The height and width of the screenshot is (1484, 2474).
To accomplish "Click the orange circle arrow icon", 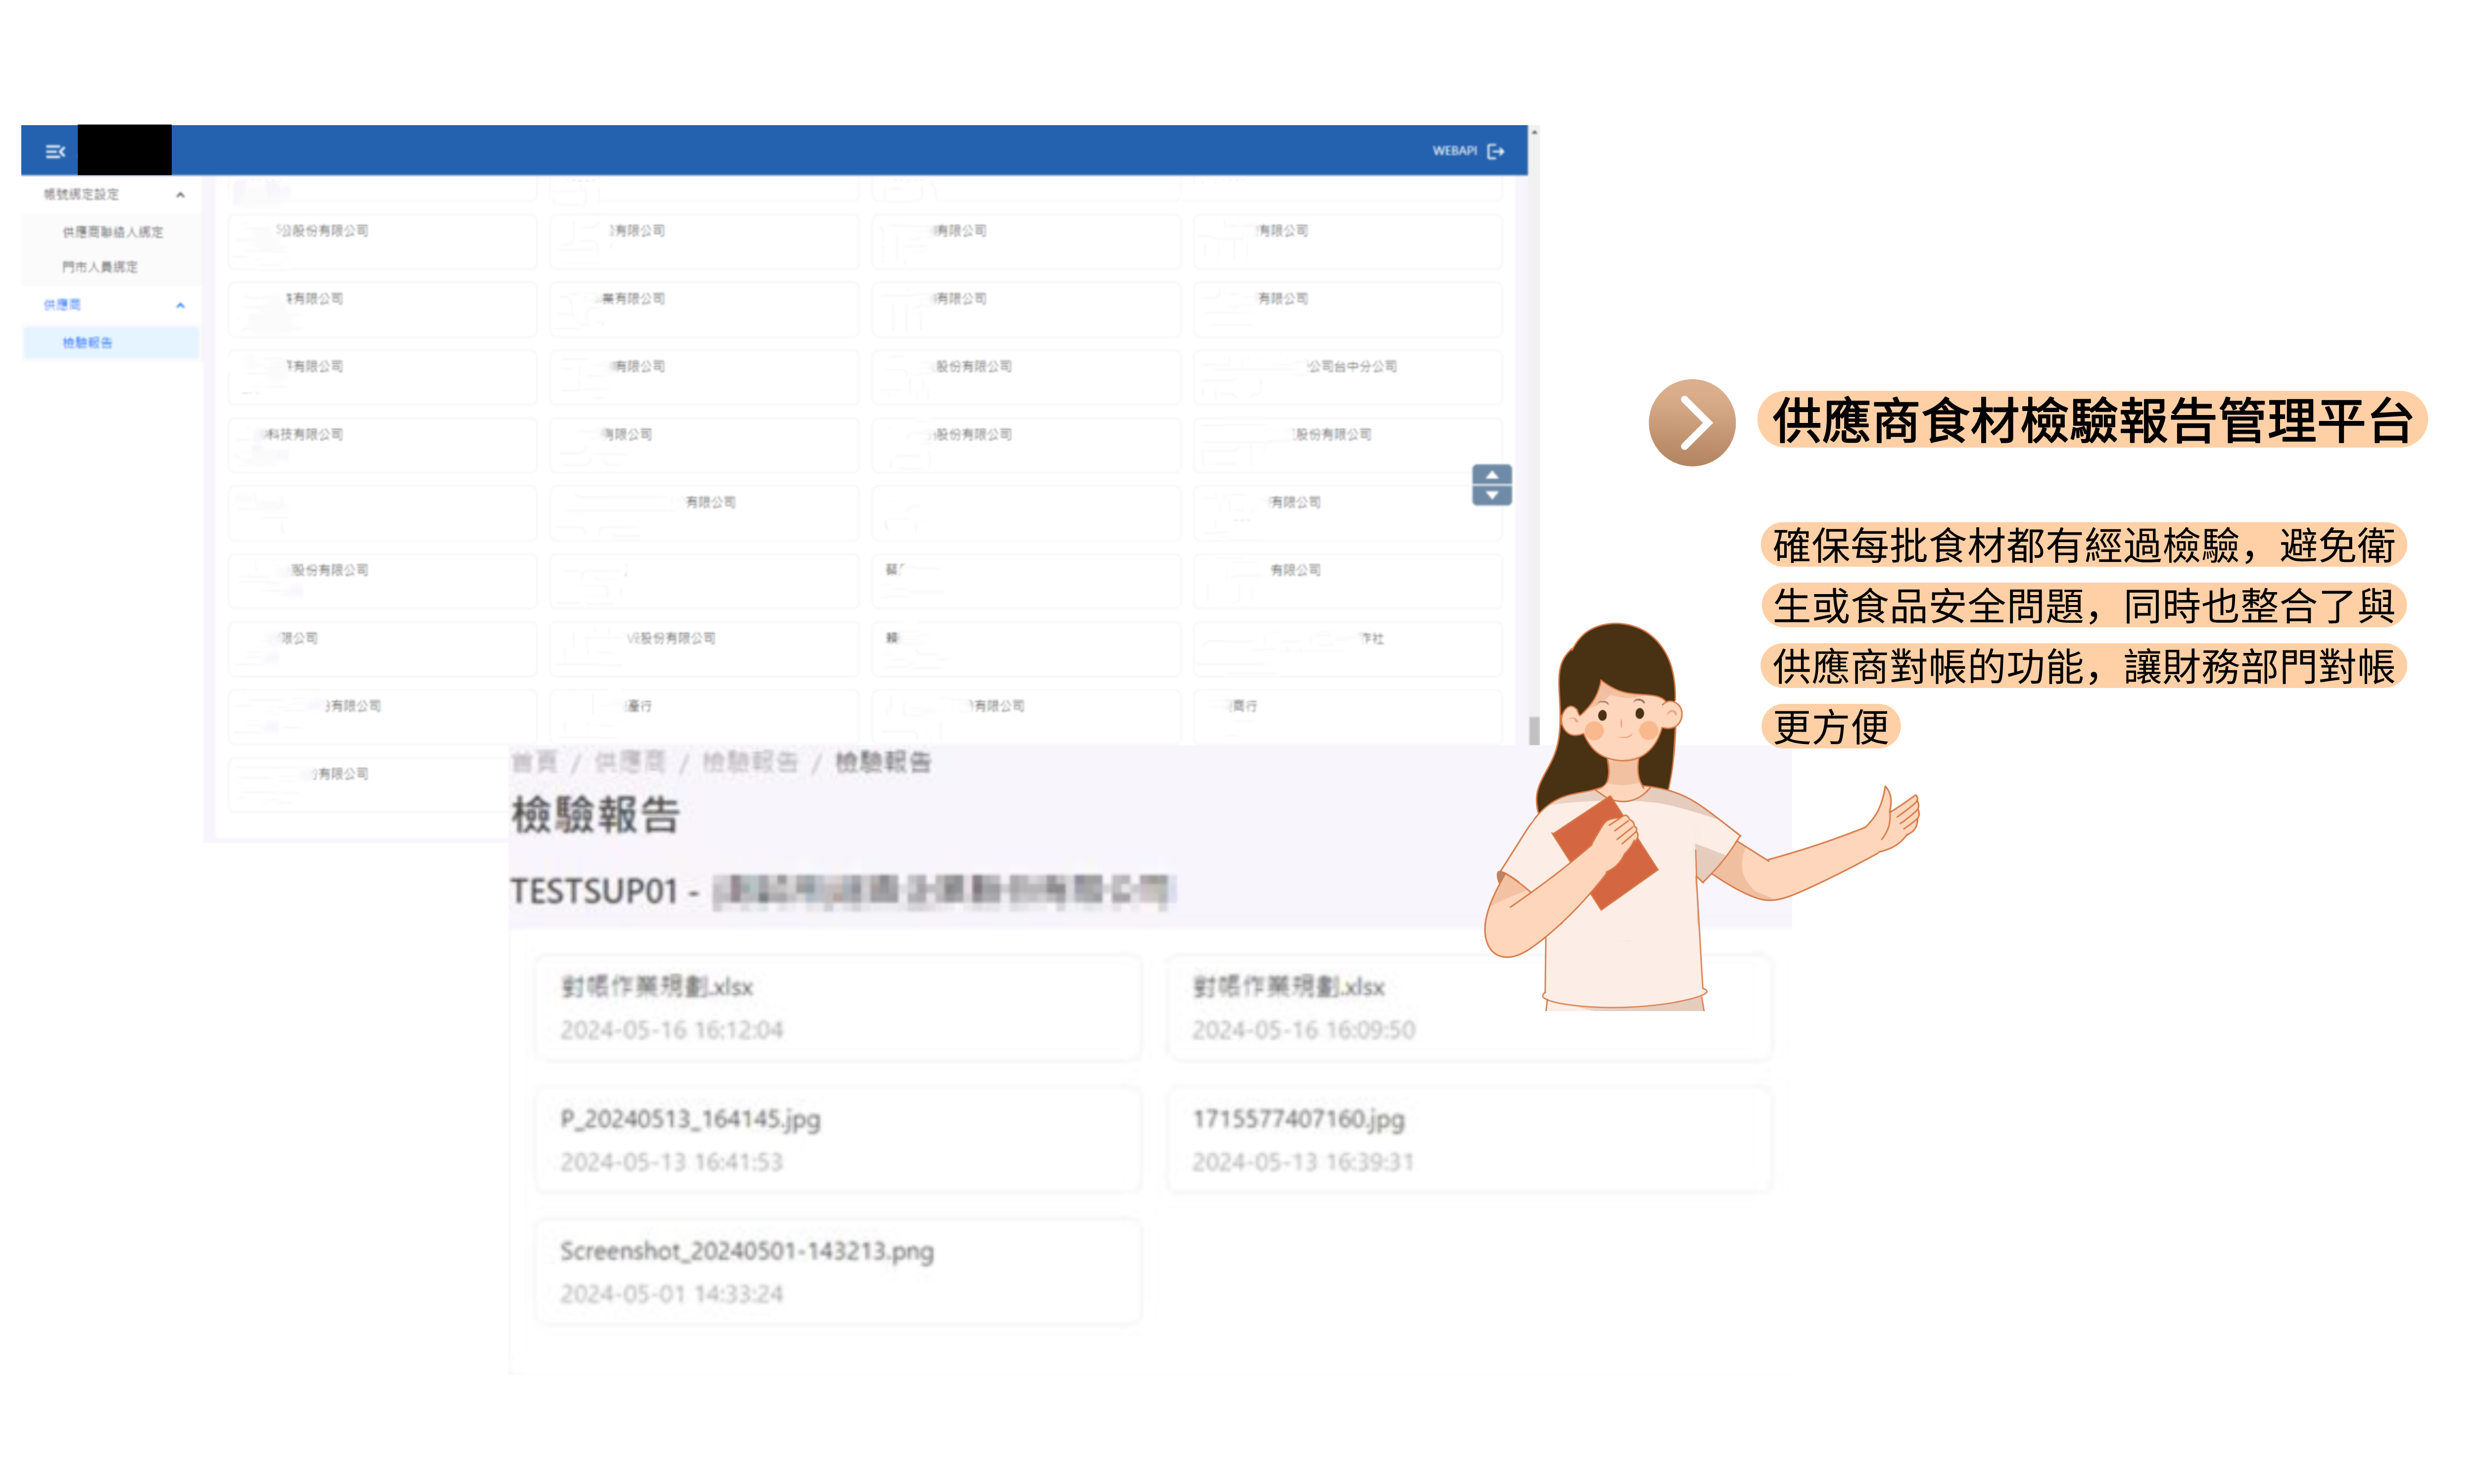I will 1692,423.
